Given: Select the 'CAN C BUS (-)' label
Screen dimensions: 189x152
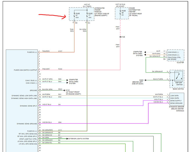Looking at the screenshot, I should pos(31,83).
